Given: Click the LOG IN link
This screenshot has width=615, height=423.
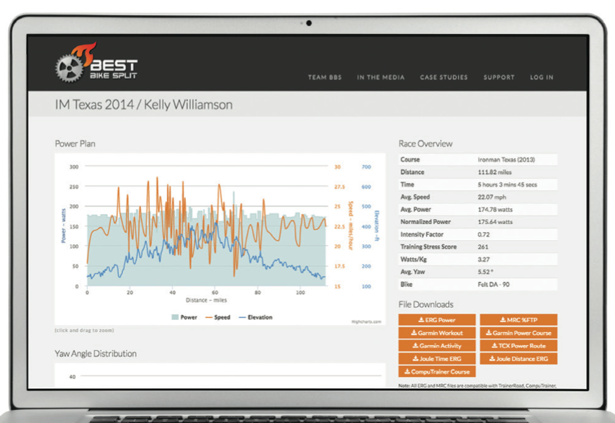Looking at the screenshot, I should coord(541,77).
